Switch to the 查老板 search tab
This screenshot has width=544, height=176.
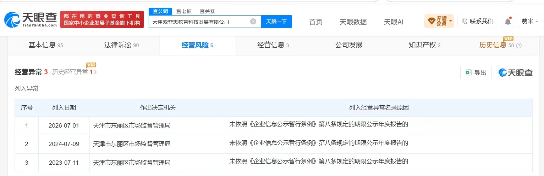click(x=183, y=11)
